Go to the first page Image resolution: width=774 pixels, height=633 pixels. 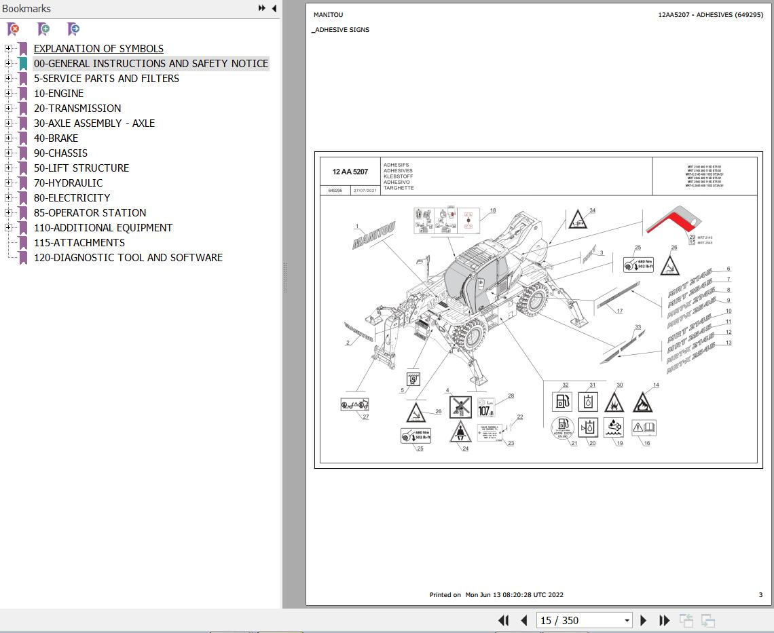click(x=504, y=620)
